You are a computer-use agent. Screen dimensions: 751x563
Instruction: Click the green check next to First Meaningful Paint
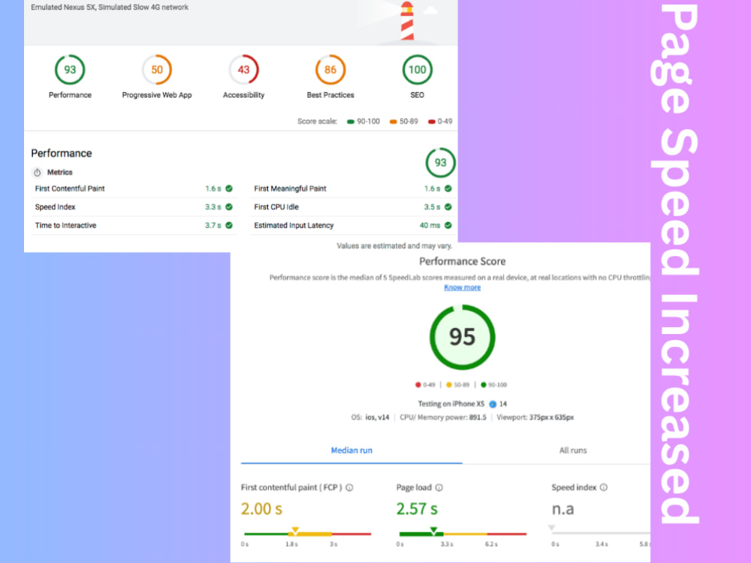pos(448,188)
